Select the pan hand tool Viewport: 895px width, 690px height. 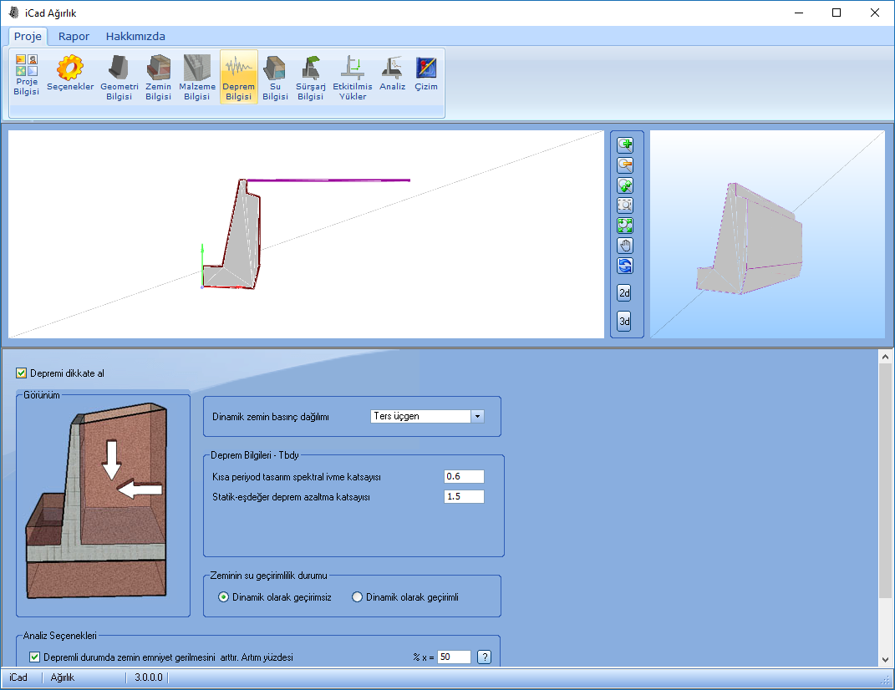pos(625,246)
